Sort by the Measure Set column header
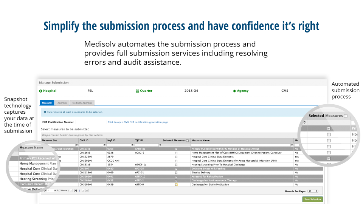This screenshot has height=204, width=363. coord(49,141)
